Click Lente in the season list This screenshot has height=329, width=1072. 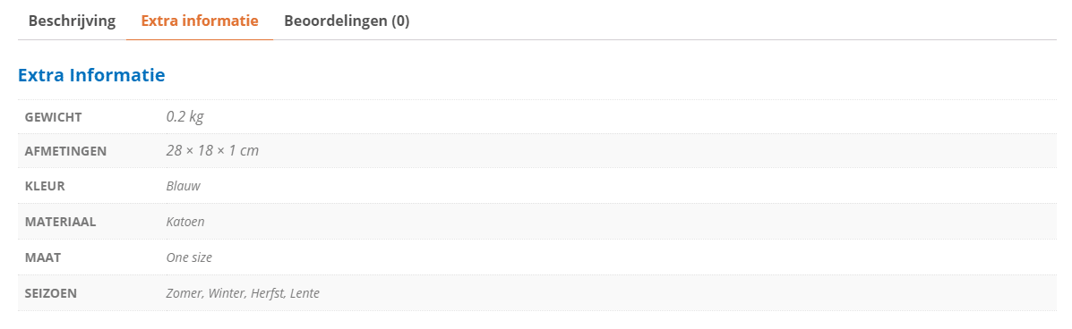(304, 293)
